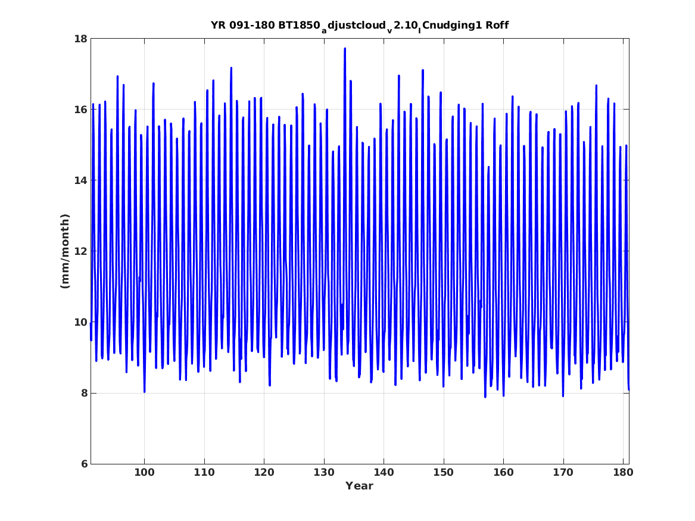Click y-axis tick label 14
The image size is (695, 521).
tap(80, 180)
